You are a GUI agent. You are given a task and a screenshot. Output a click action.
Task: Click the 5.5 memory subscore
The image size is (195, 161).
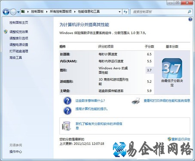click(x=149, y=61)
